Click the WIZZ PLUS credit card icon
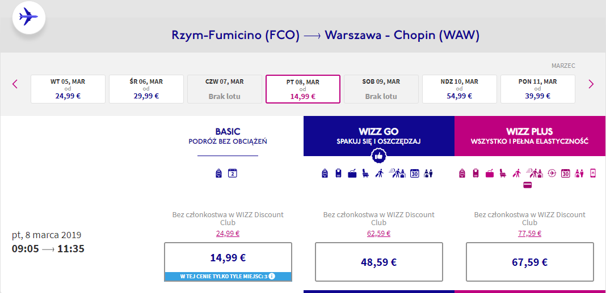606x293 pixels. [527, 185]
